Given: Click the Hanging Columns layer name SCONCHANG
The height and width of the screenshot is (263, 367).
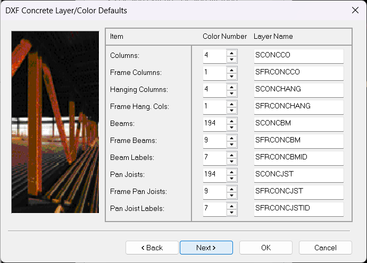Looking at the screenshot, I should pyautogui.click(x=298, y=89).
